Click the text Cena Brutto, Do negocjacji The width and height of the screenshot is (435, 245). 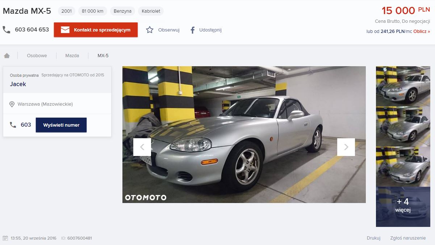coord(402,21)
